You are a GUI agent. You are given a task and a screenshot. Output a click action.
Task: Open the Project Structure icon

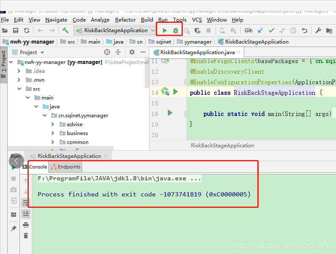[x=329, y=30]
